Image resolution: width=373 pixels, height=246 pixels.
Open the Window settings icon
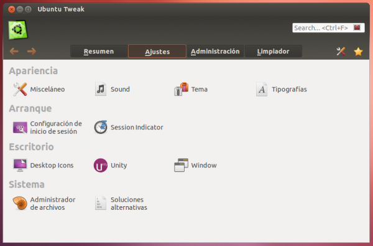pos(181,165)
